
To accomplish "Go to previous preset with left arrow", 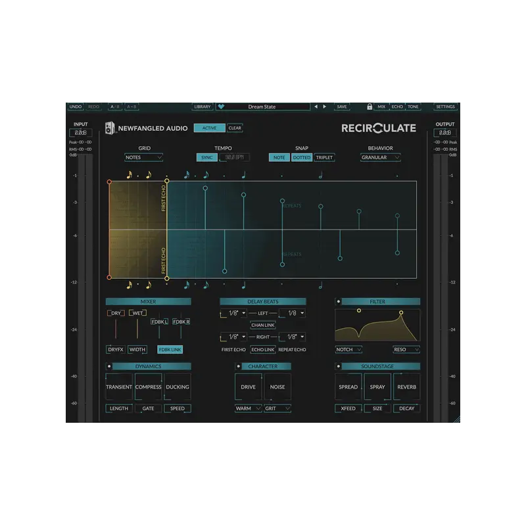I will pos(316,107).
